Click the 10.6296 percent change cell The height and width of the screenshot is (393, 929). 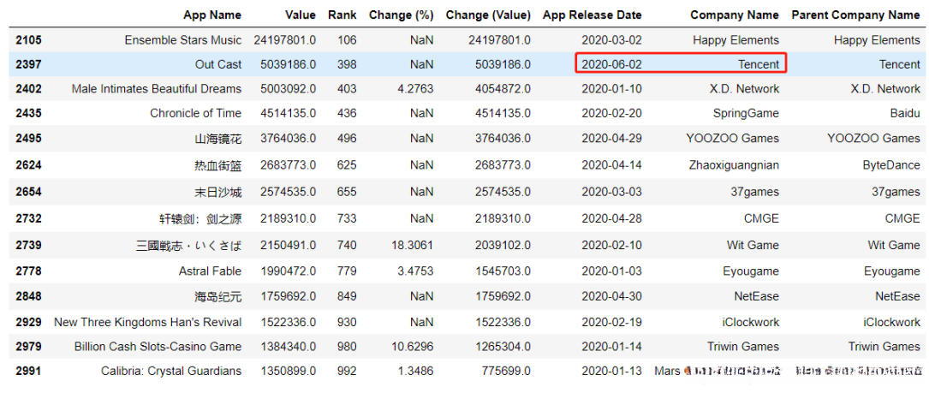coord(413,346)
